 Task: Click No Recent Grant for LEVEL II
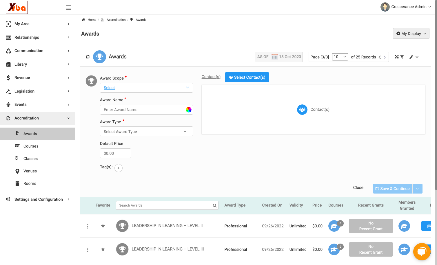[x=371, y=226]
